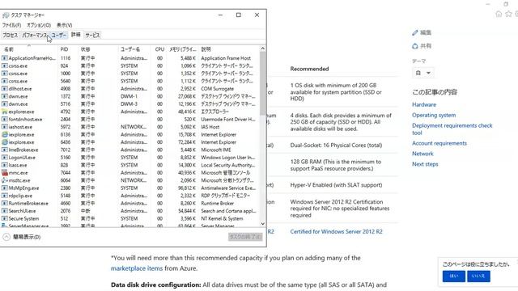The height and width of the screenshot is (291, 518).
Task: Click the process list scrollbar down arrow
Action: [262, 223]
